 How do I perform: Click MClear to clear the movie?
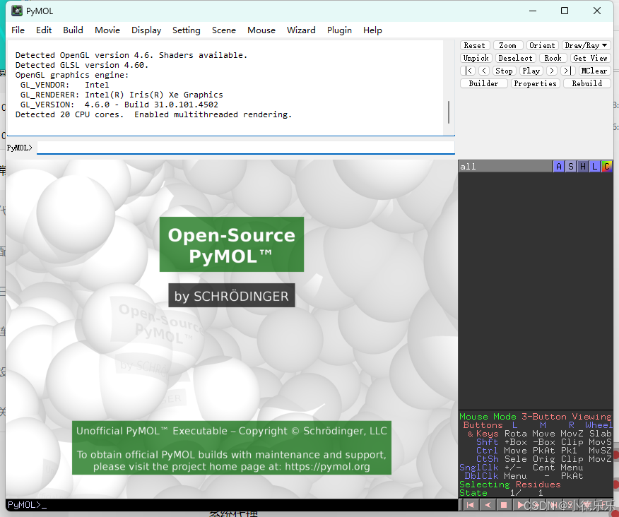(594, 71)
